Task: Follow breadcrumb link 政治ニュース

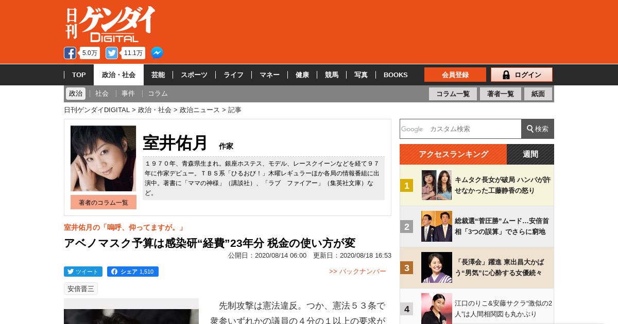Action: 199,110
